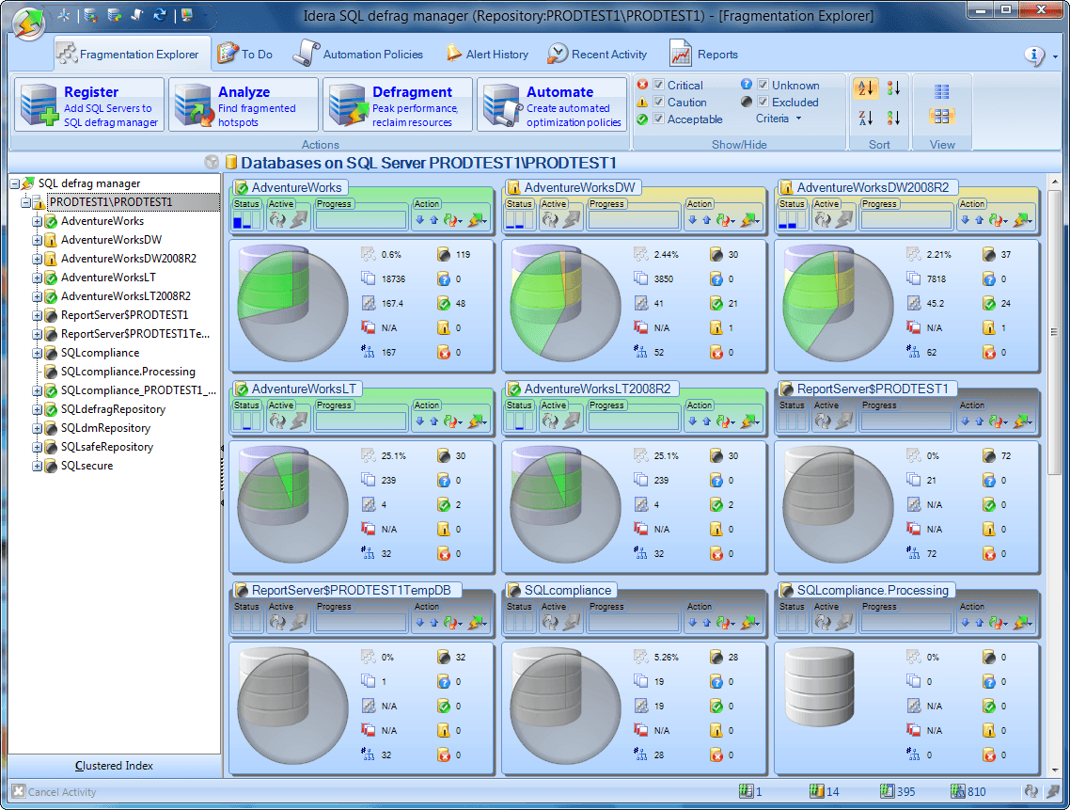Click the AdventureWorksLT2008R2 card title
1070x810 pixels.
(597, 389)
